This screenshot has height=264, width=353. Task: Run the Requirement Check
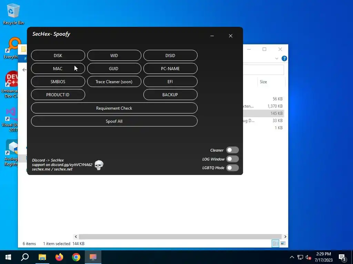click(x=114, y=108)
